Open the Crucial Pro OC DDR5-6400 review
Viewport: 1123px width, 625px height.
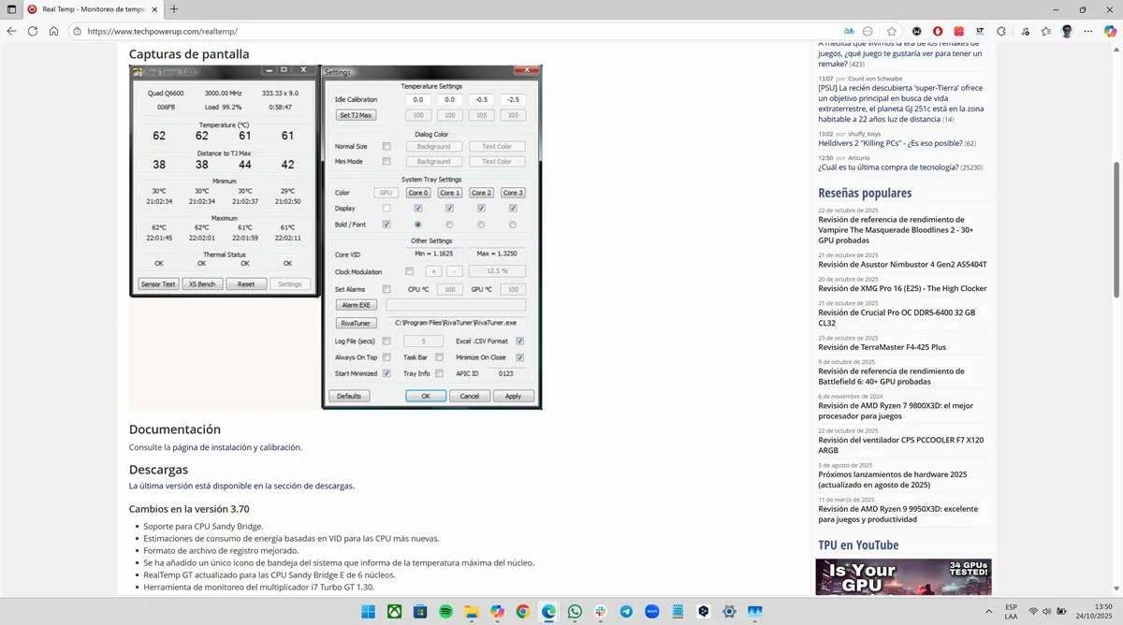[897, 318]
